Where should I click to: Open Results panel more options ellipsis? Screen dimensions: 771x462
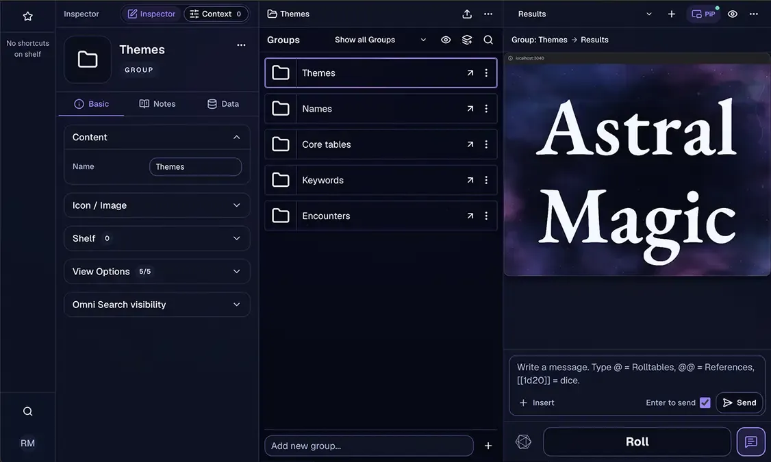click(x=754, y=14)
